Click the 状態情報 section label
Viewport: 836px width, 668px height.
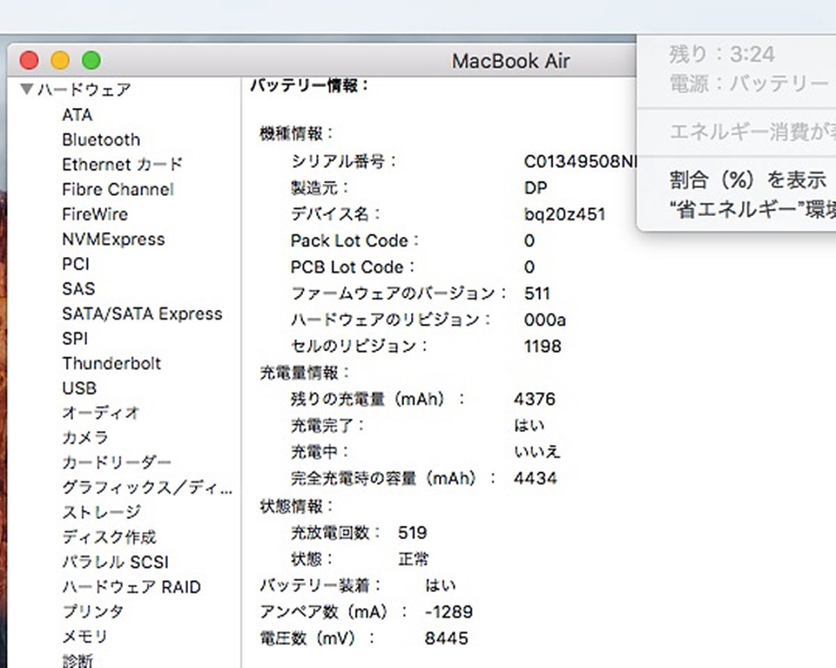click(297, 506)
